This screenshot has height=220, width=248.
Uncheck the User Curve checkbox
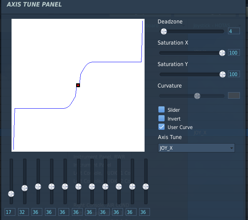point(161,127)
